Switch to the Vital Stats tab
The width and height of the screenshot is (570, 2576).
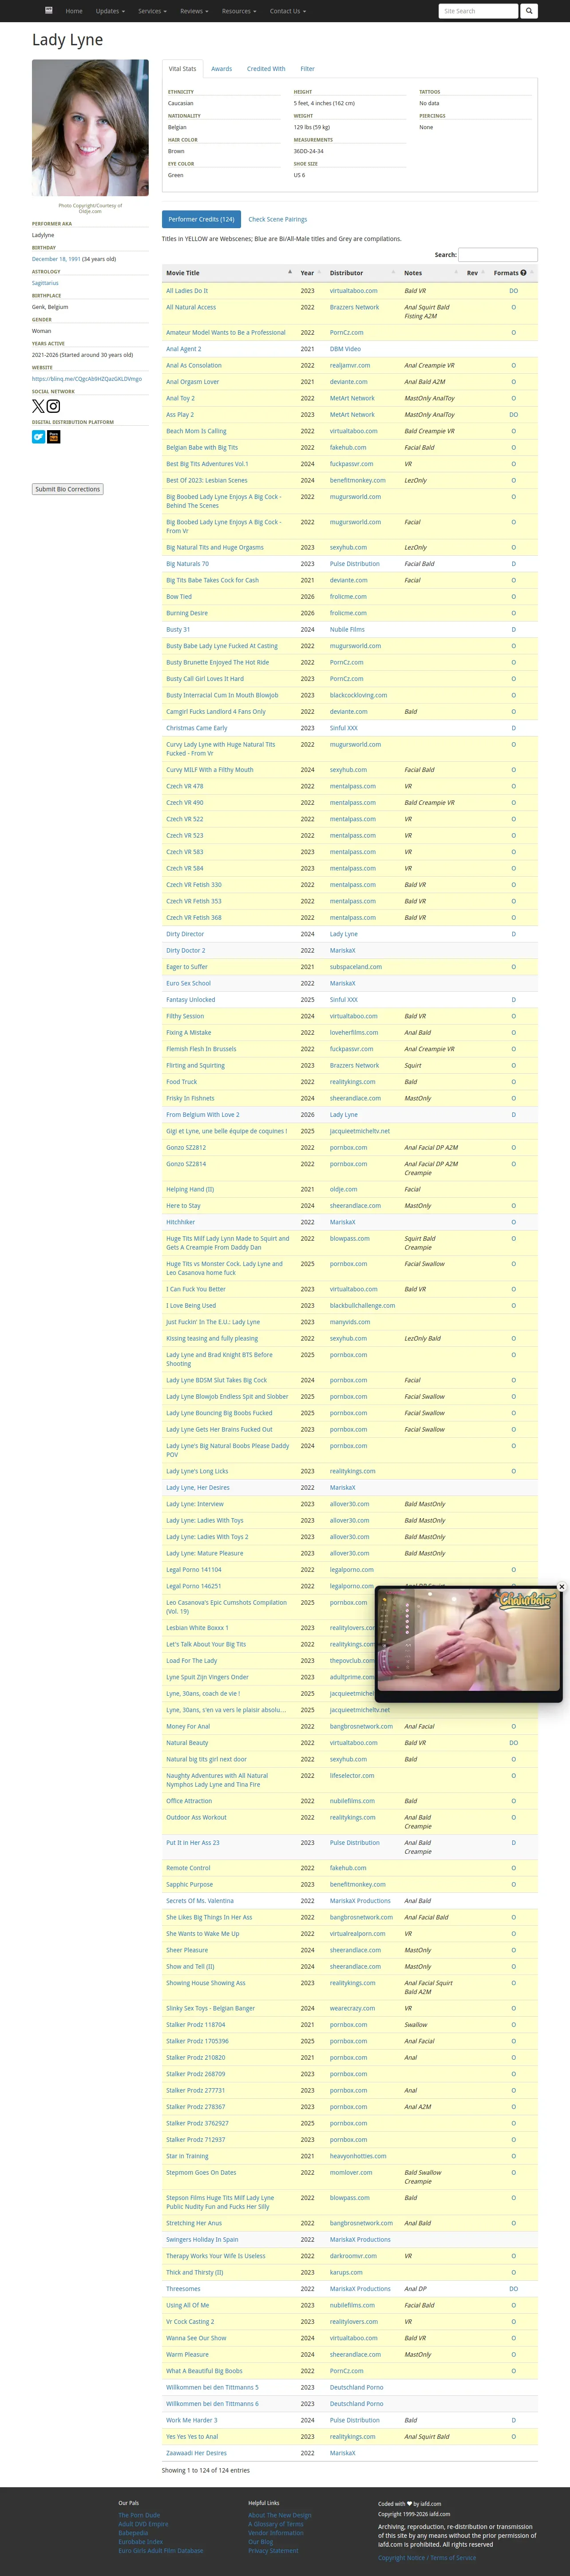point(183,69)
